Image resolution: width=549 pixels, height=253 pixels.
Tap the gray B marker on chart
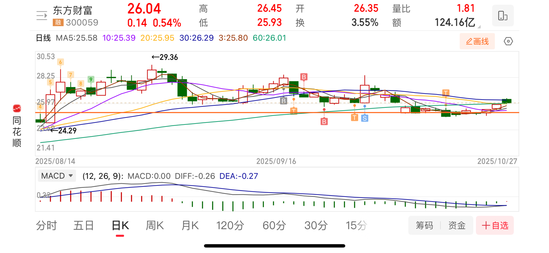[284, 101]
